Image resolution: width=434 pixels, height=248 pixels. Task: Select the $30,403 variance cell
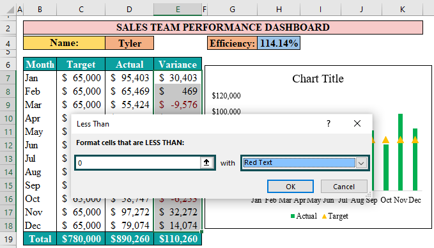coord(178,78)
